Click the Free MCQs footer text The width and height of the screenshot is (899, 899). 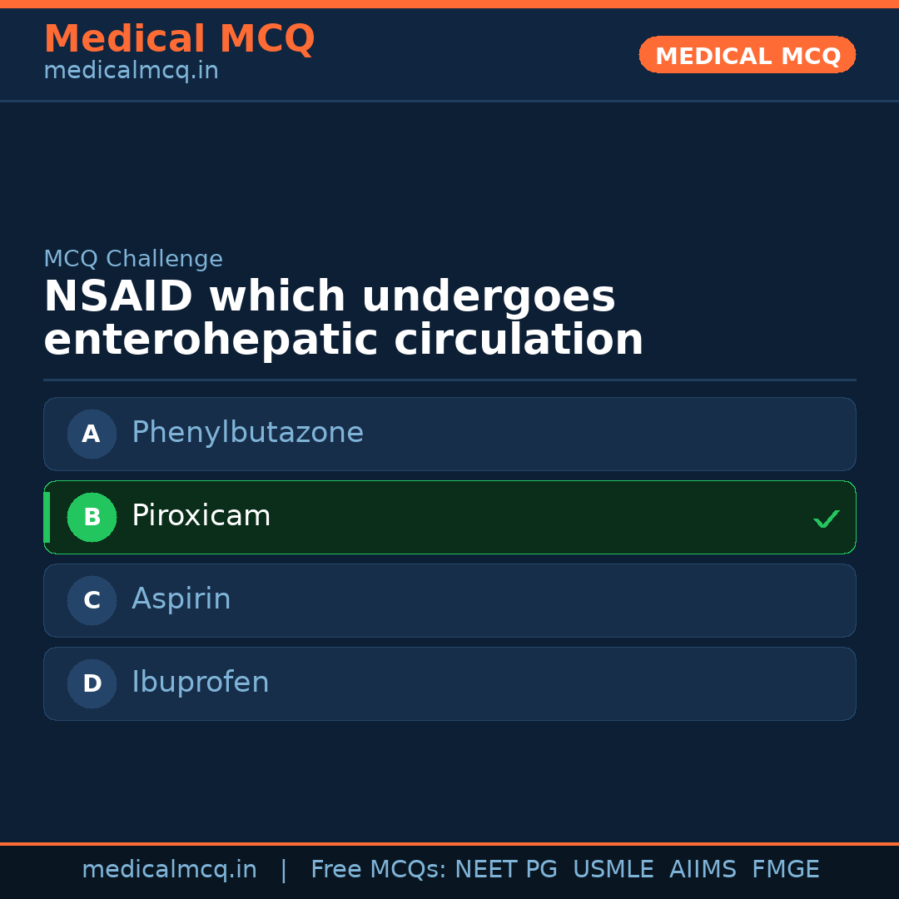[x=379, y=870]
